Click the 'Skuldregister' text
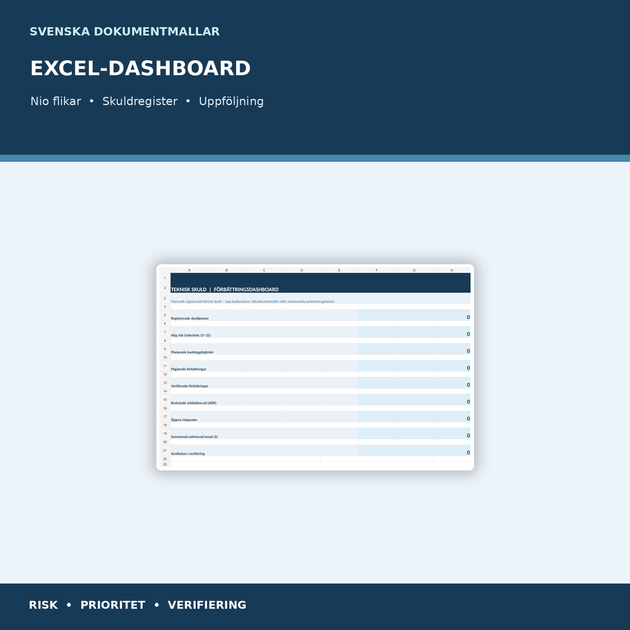This screenshot has width=630, height=630. coord(140,101)
